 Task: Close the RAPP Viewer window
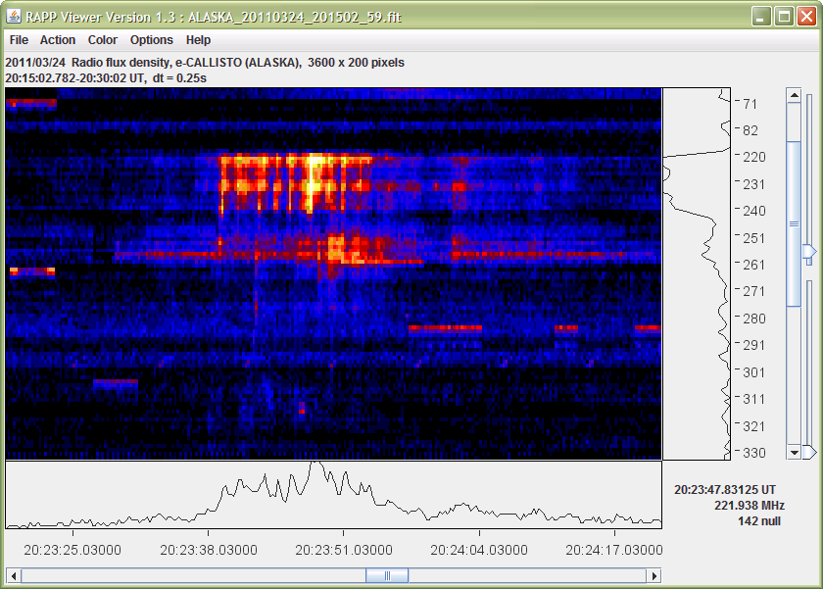pyautogui.click(x=806, y=16)
